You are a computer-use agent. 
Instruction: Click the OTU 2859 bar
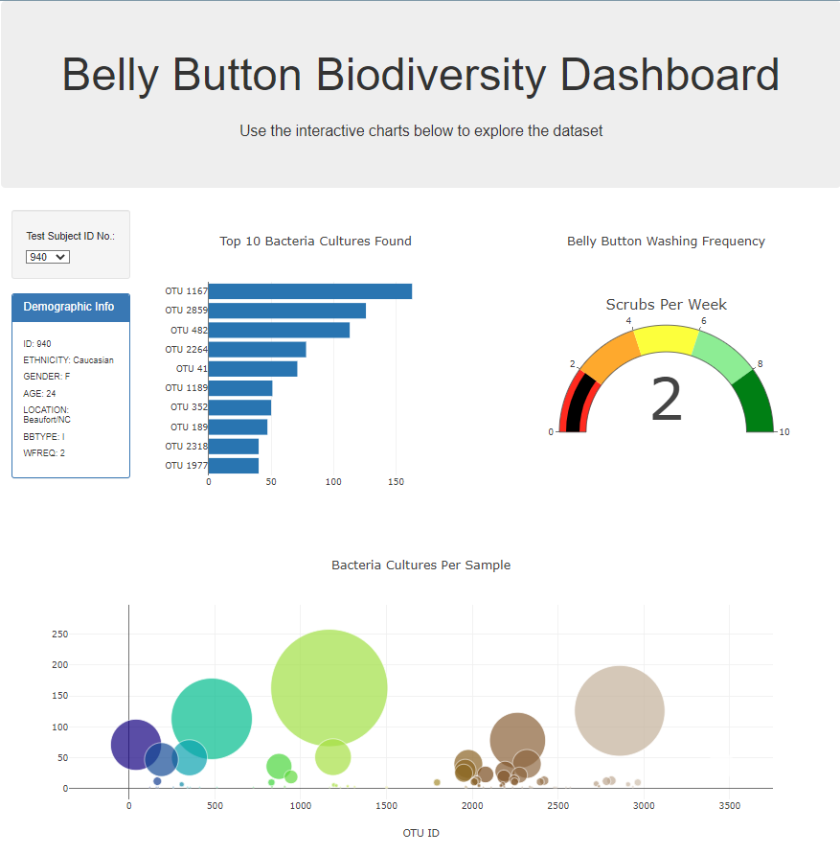click(x=287, y=310)
